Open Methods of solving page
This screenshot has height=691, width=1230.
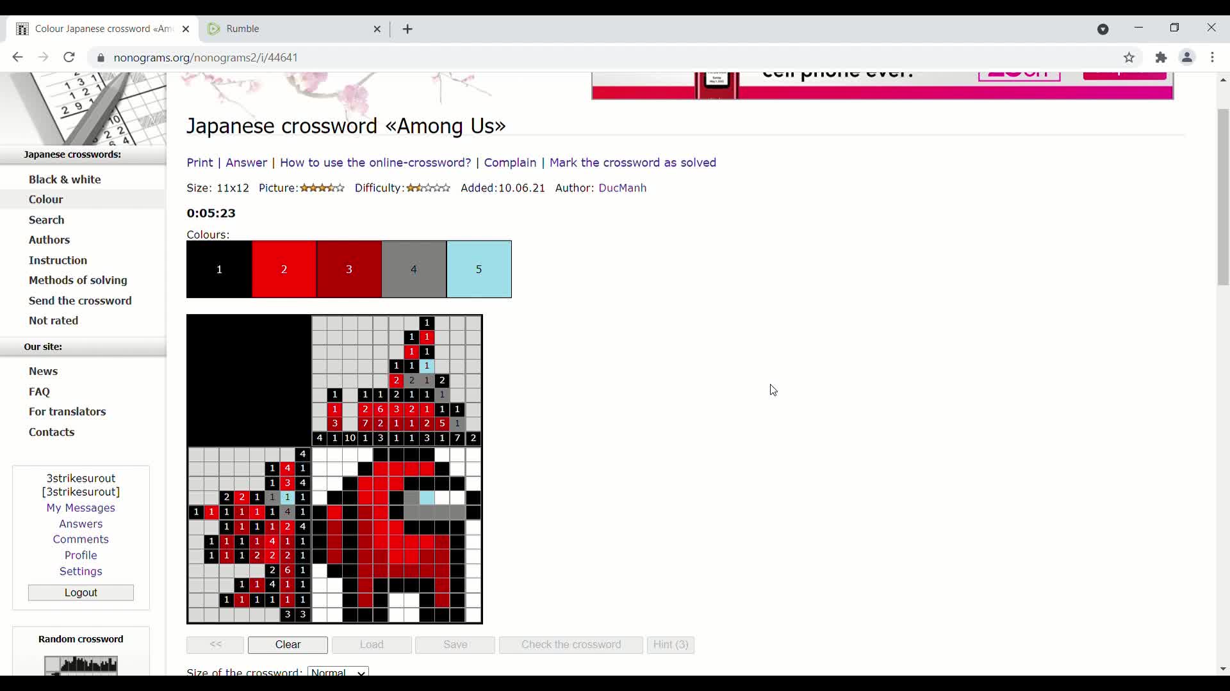tap(78, 280)
